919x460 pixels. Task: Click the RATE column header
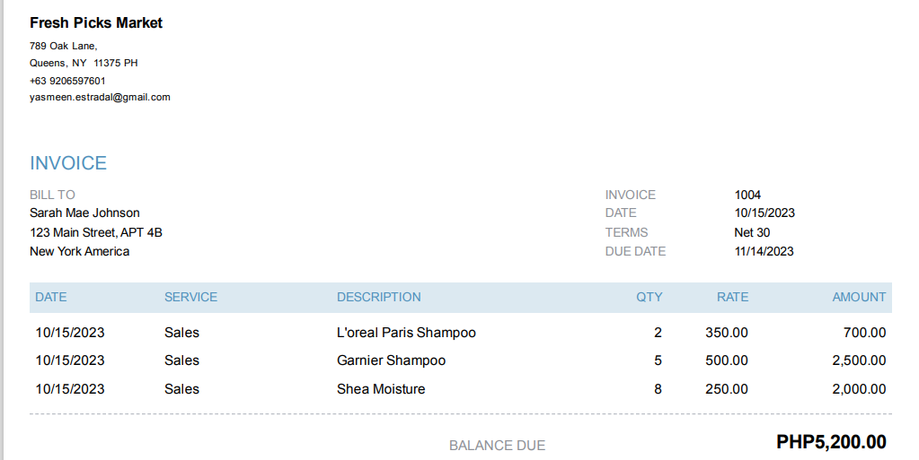point(732,297)
